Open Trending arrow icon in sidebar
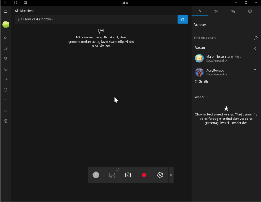The width and height of the screenshot is (261, 202). [6, 79]
